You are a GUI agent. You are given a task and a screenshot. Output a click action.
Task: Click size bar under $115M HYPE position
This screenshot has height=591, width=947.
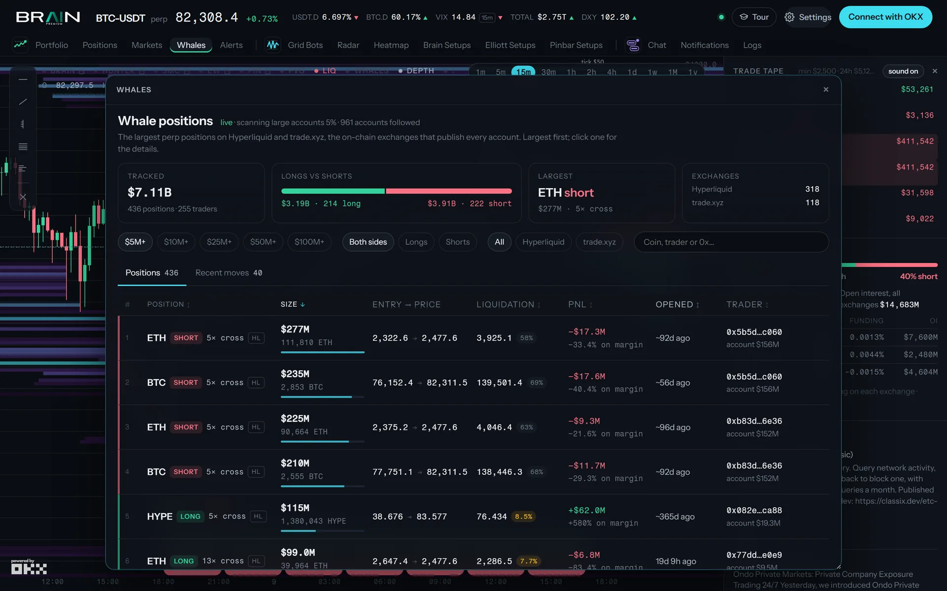(x=323, y=531)
